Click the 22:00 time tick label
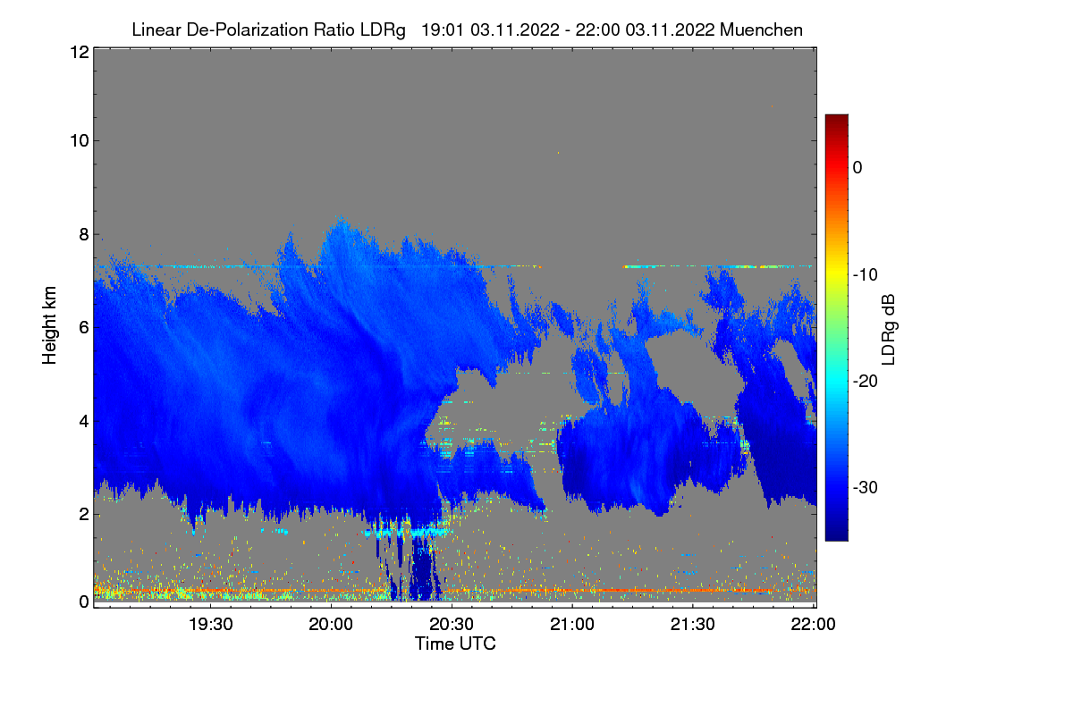This screenshot has height=715, width=1073. (814, 624)
